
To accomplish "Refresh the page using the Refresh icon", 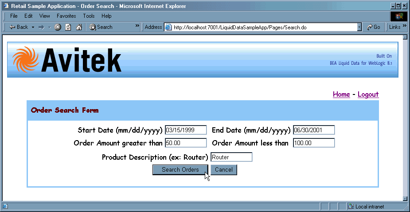I will pyautogui.click(x=68, y=27).
